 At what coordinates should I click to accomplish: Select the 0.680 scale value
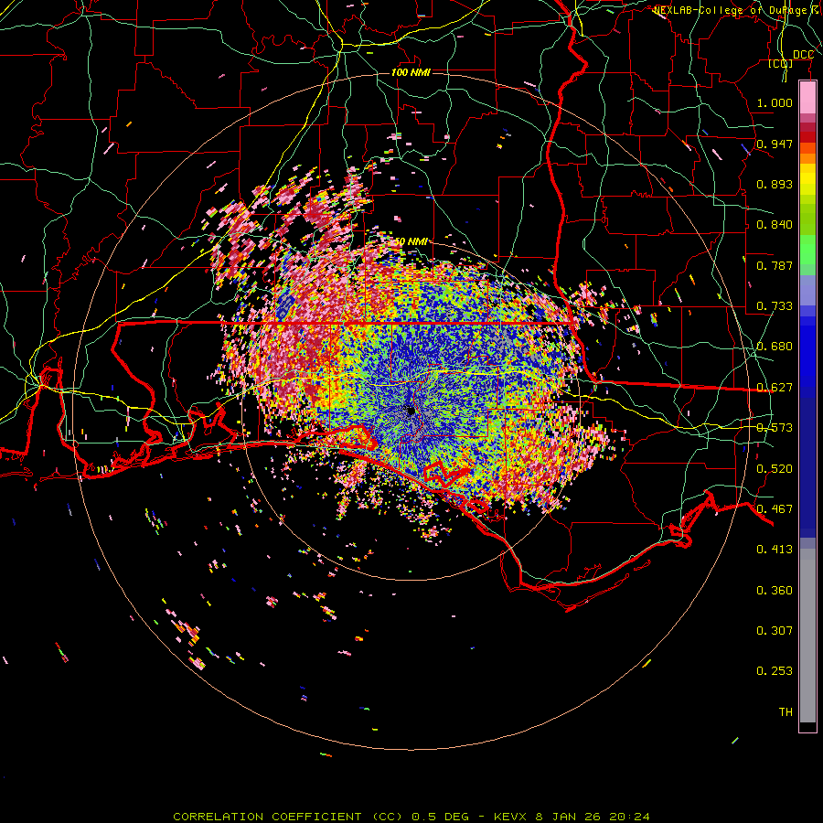pos(775,347)
